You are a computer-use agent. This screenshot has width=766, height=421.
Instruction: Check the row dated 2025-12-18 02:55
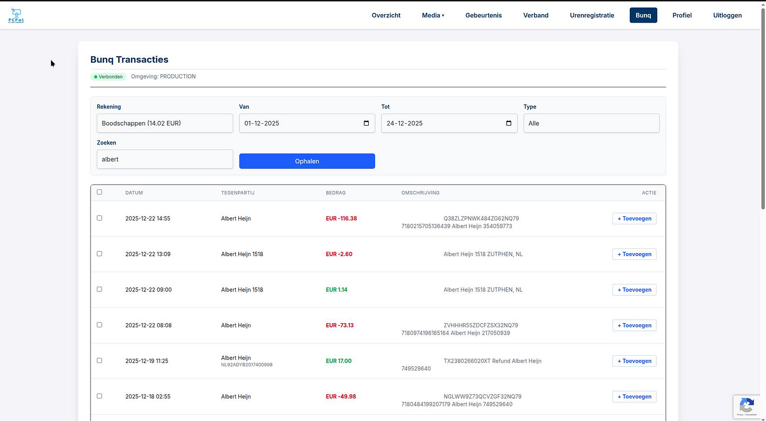[x=99, y=396]
